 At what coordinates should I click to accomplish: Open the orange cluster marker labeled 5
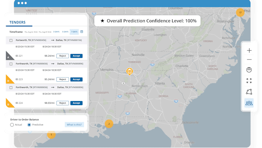tap(51, 134)
